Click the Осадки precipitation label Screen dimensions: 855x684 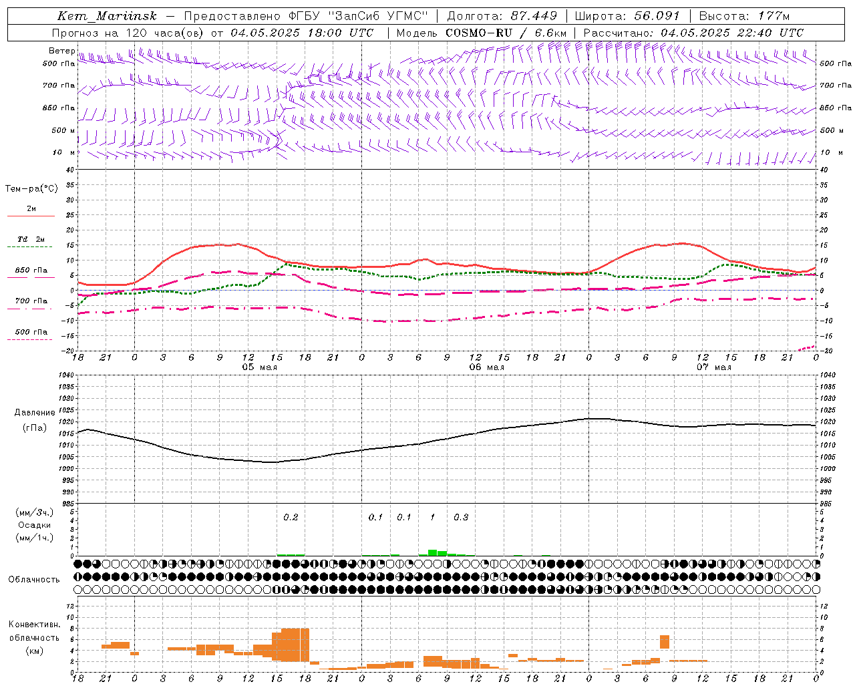tap(35, 525)
